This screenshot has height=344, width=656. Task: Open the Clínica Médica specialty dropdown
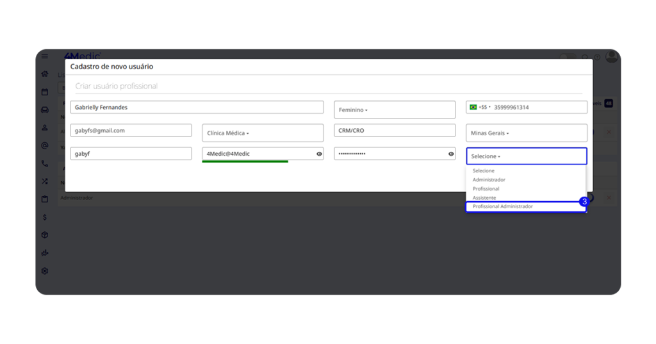[x=263, y=133]
